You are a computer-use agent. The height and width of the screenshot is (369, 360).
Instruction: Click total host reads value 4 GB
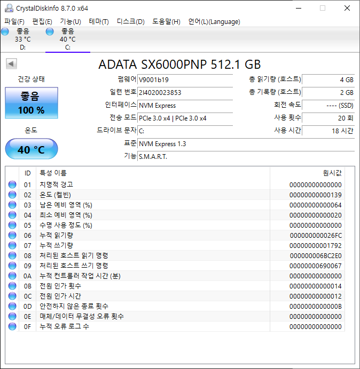328,79
